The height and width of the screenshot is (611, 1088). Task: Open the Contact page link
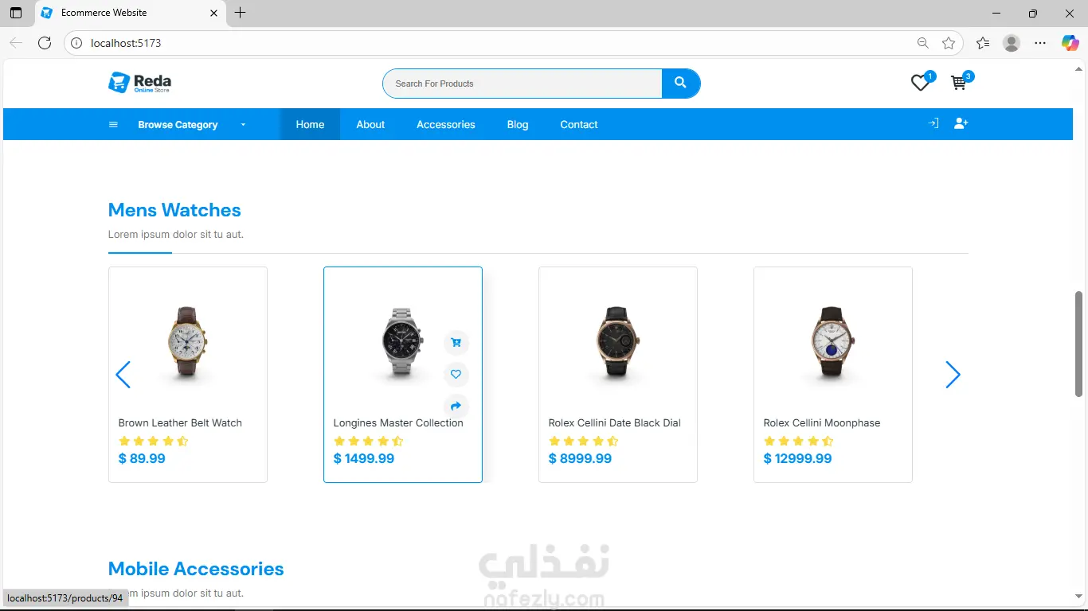coord(579,124)
